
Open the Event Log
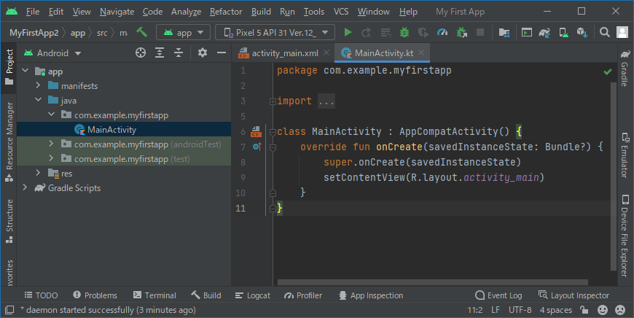pyautogui.click(x=498, y=295)
